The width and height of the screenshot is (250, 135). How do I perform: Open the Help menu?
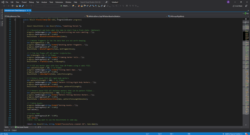[75, 2]
